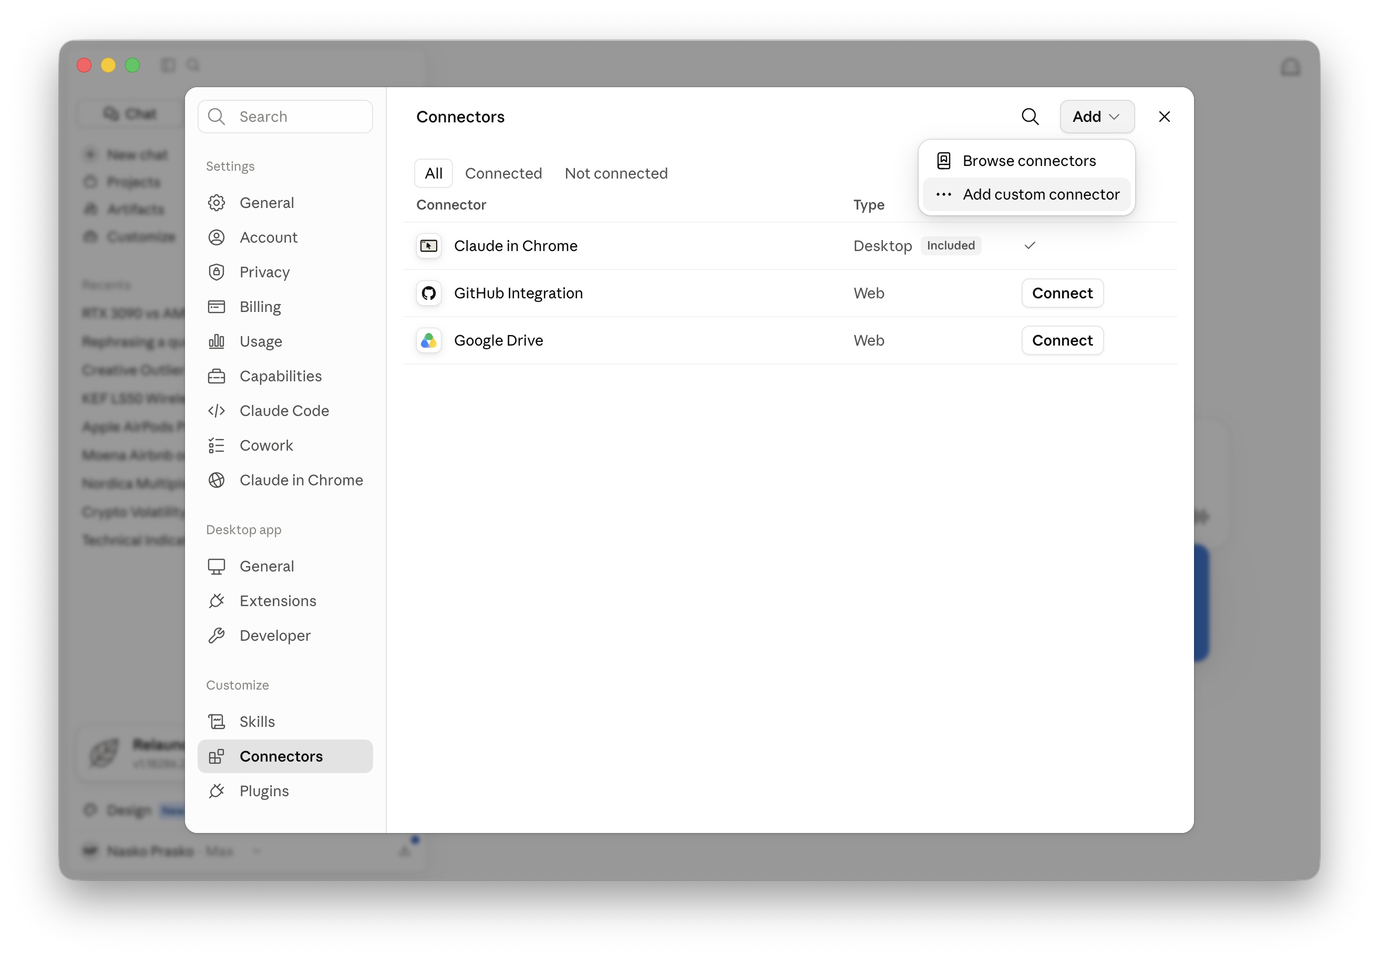Image resolution: width=1379 pixels, height=958 pixels.
Task: Open Developer settings
Action: coord(285,636)
